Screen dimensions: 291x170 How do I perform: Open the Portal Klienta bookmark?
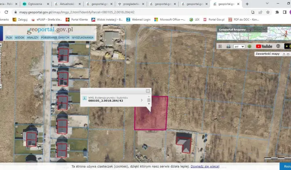[77, 19]
